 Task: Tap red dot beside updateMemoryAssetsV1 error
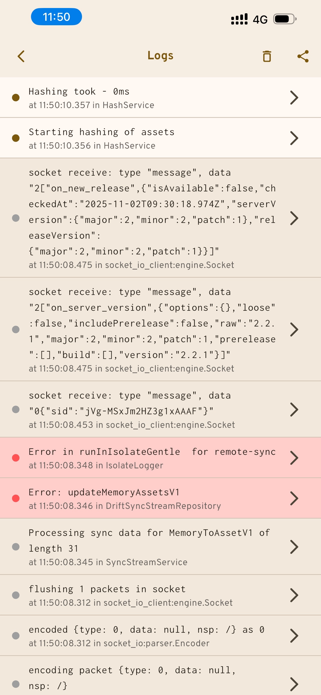(16, 498)
